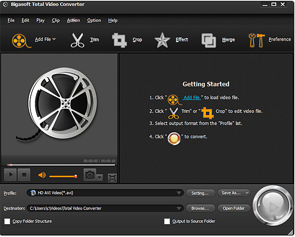Stop the preview playback
295x237 pixels.
pyautogui.click(x=24, y=175)
